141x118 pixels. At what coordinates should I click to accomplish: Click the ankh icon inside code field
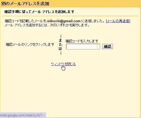[97, 46]
